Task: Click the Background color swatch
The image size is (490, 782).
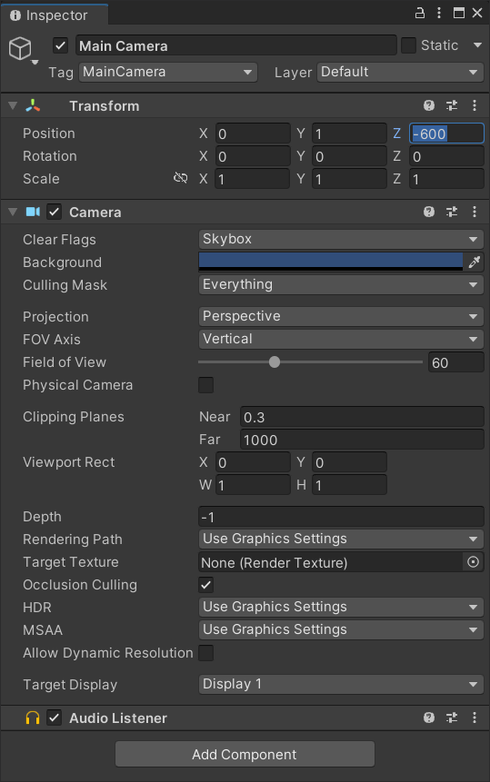Action: [330, 262]
